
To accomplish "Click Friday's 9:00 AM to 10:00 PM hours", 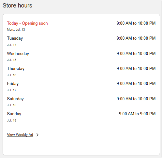I will click(136, 83).
